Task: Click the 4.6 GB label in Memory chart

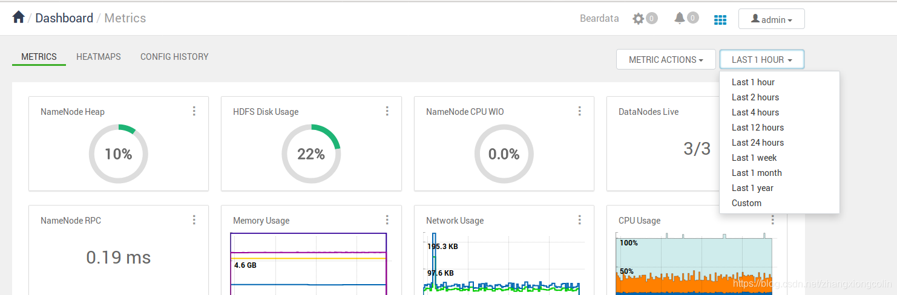Action: pyautogui.click(x=245, y=265)
